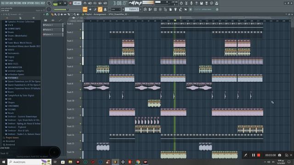Toggle mute switch for Track 11
The image size is (294, 165).
point(80,115)
